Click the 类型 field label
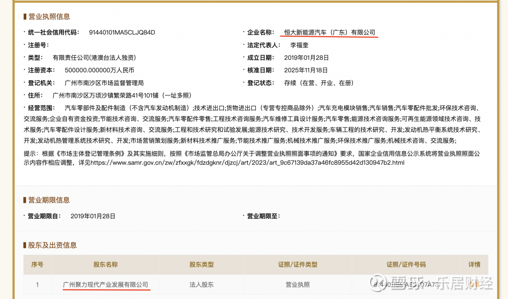The height and width of the screenshot is (299, 508). [35, 58]
